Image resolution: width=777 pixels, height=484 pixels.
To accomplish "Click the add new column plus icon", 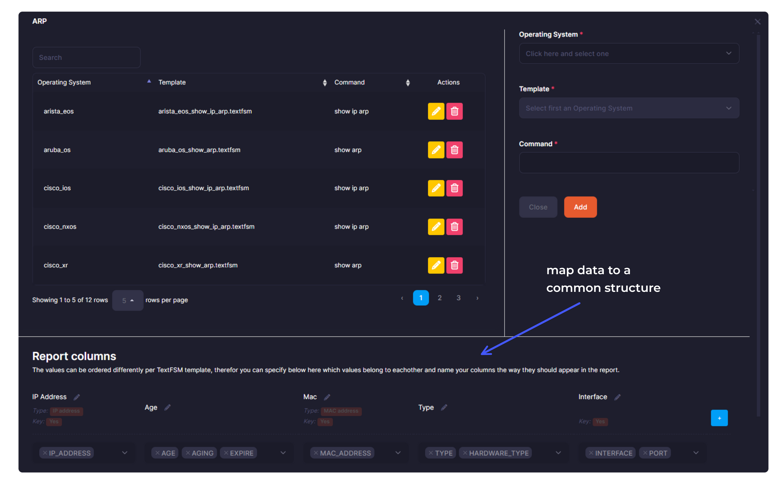I will [720, 418].
